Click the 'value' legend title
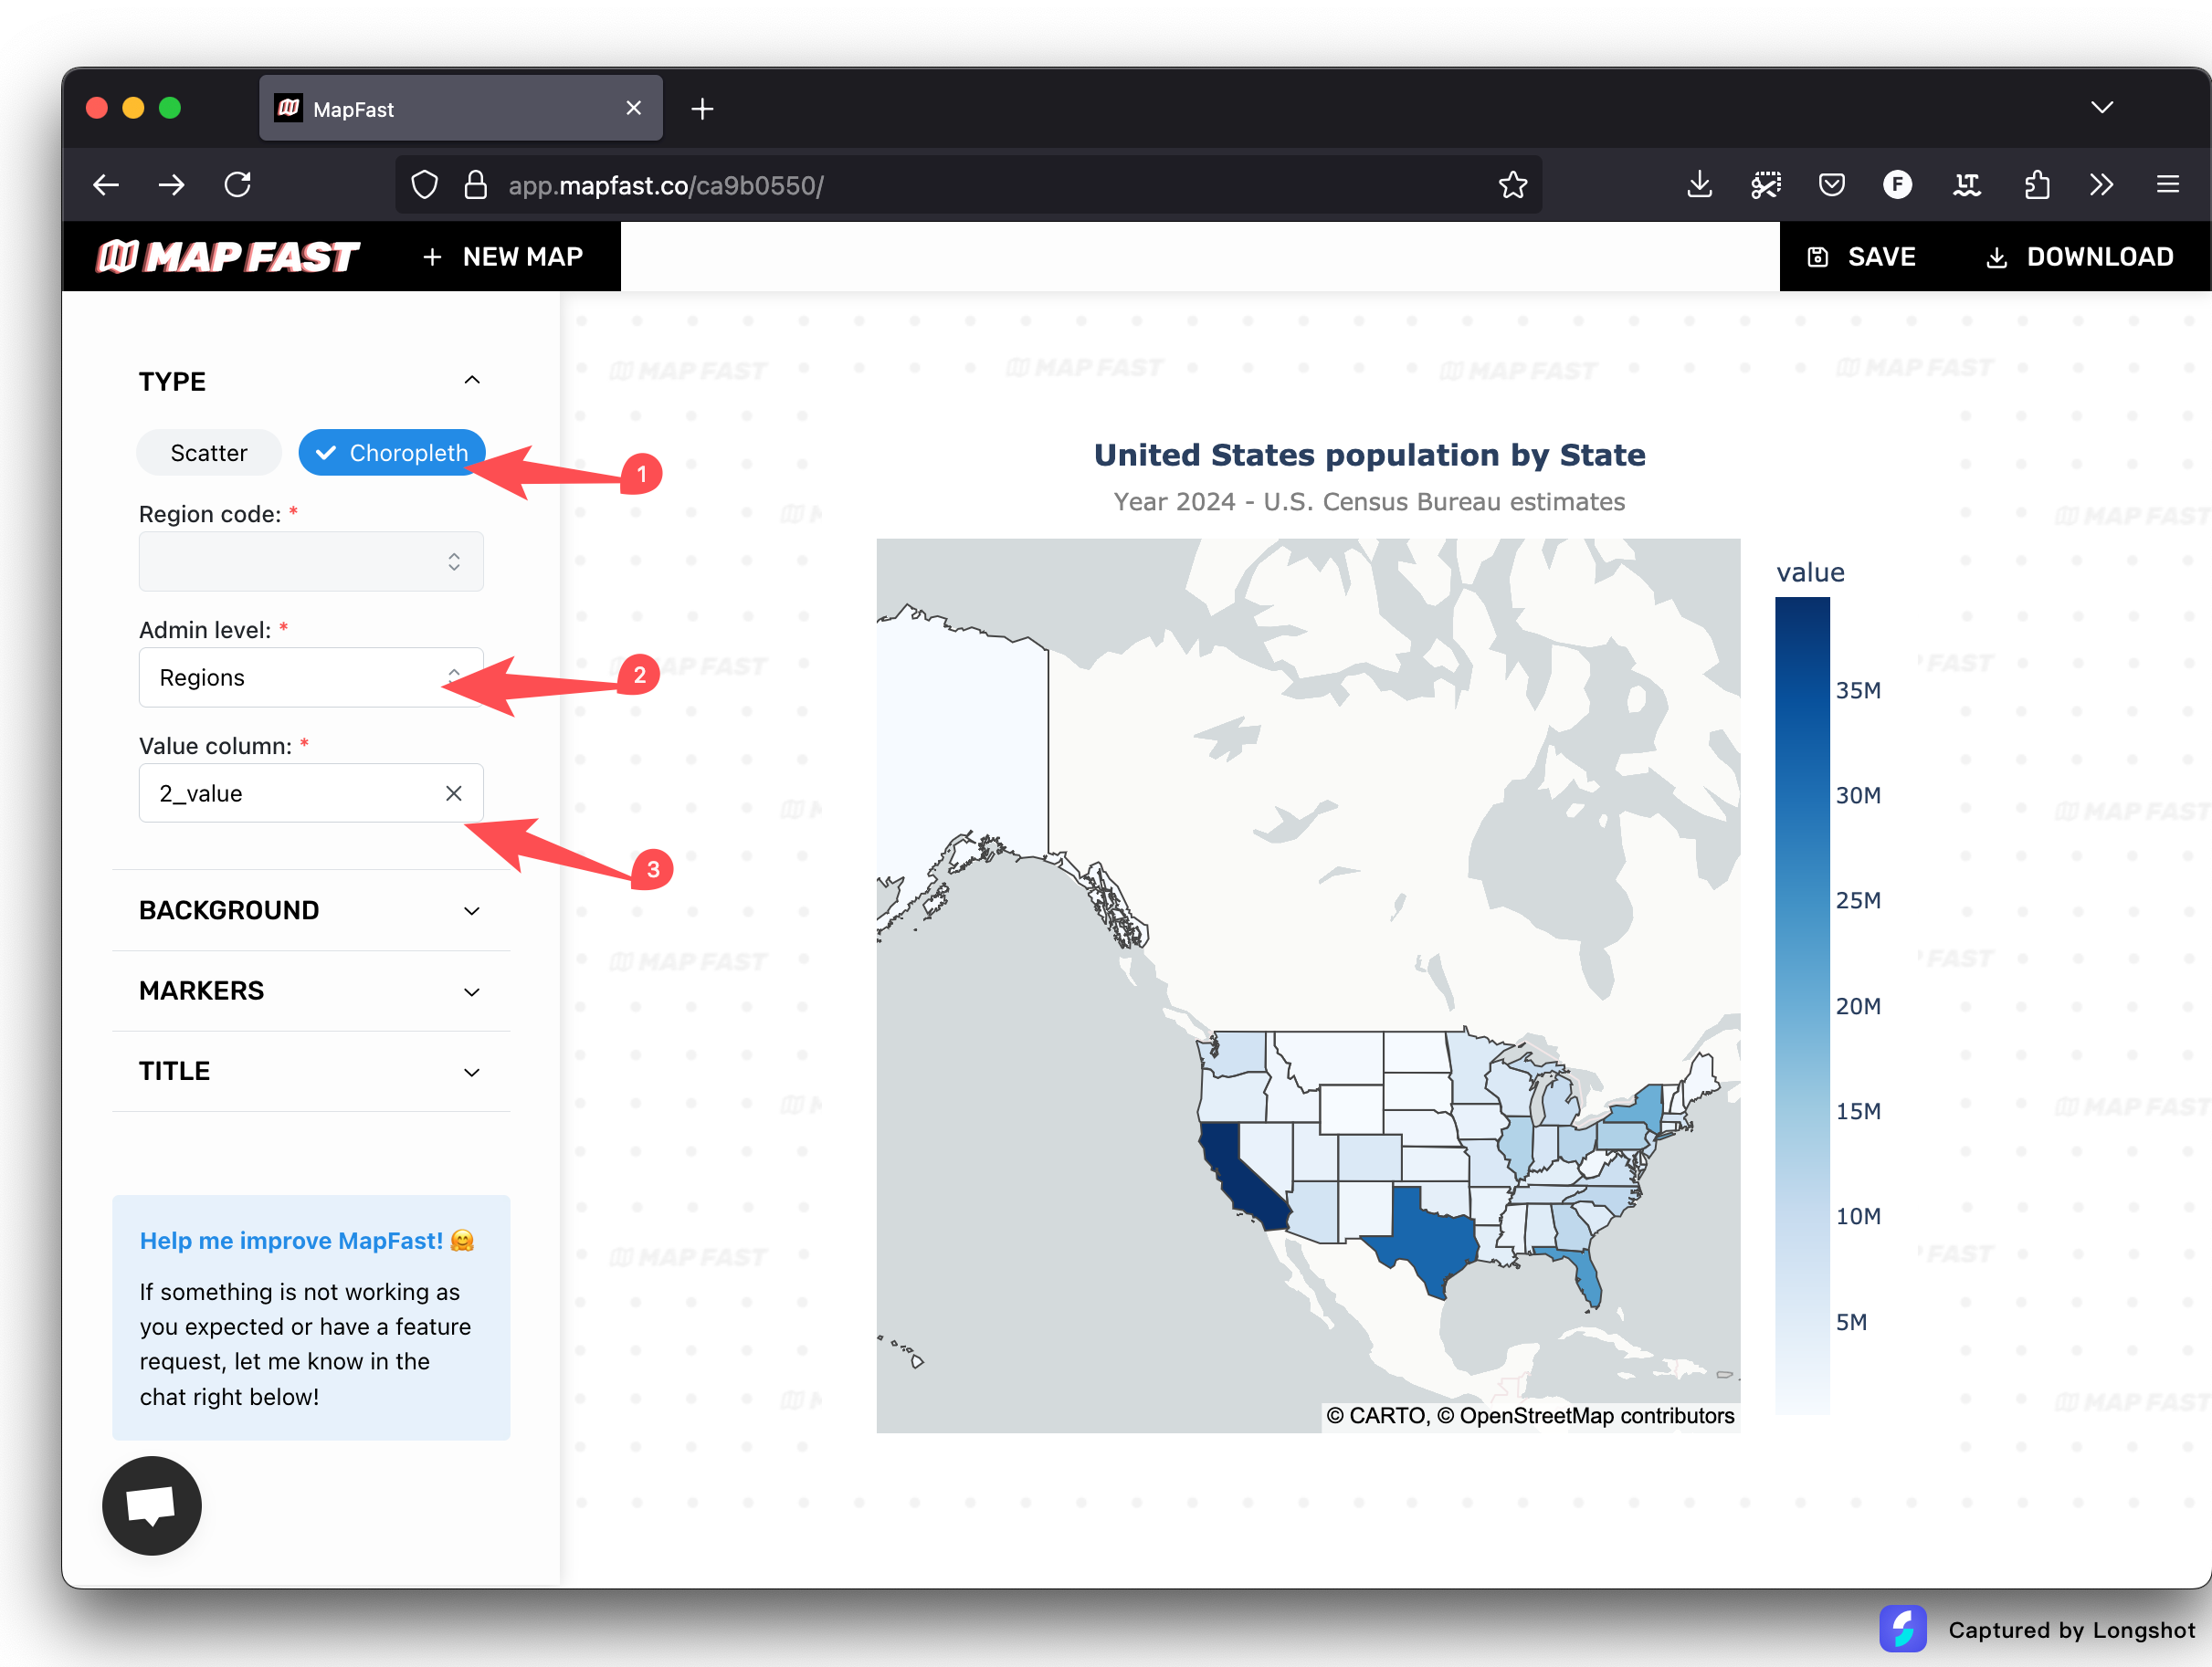 click(1810, 572)
